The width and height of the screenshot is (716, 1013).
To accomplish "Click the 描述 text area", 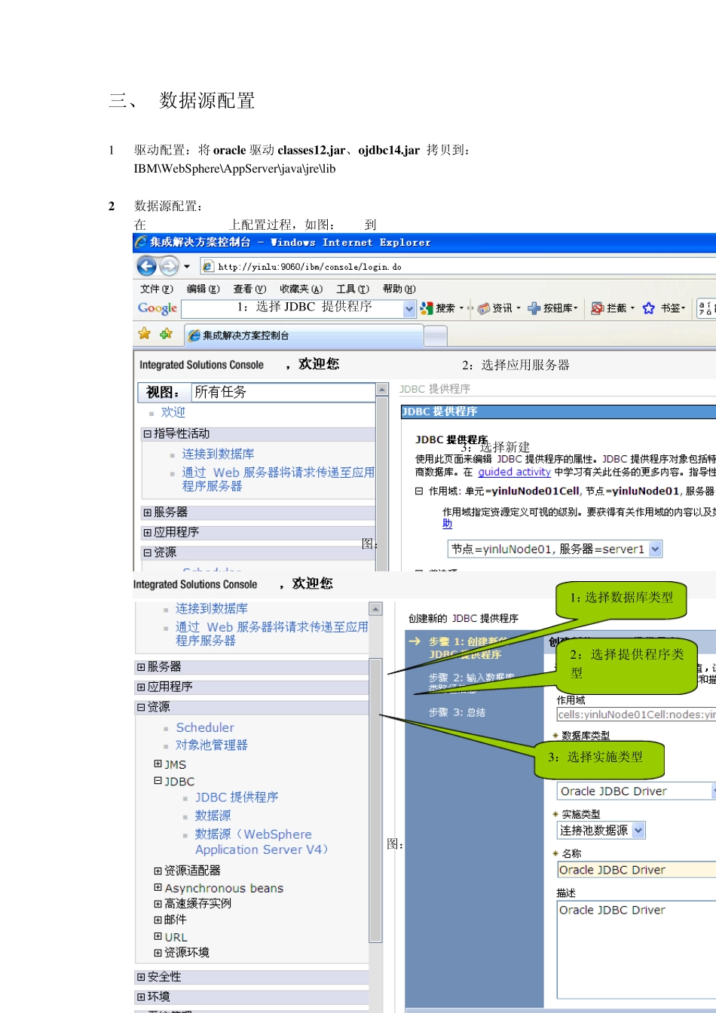I will pos(636,950).
